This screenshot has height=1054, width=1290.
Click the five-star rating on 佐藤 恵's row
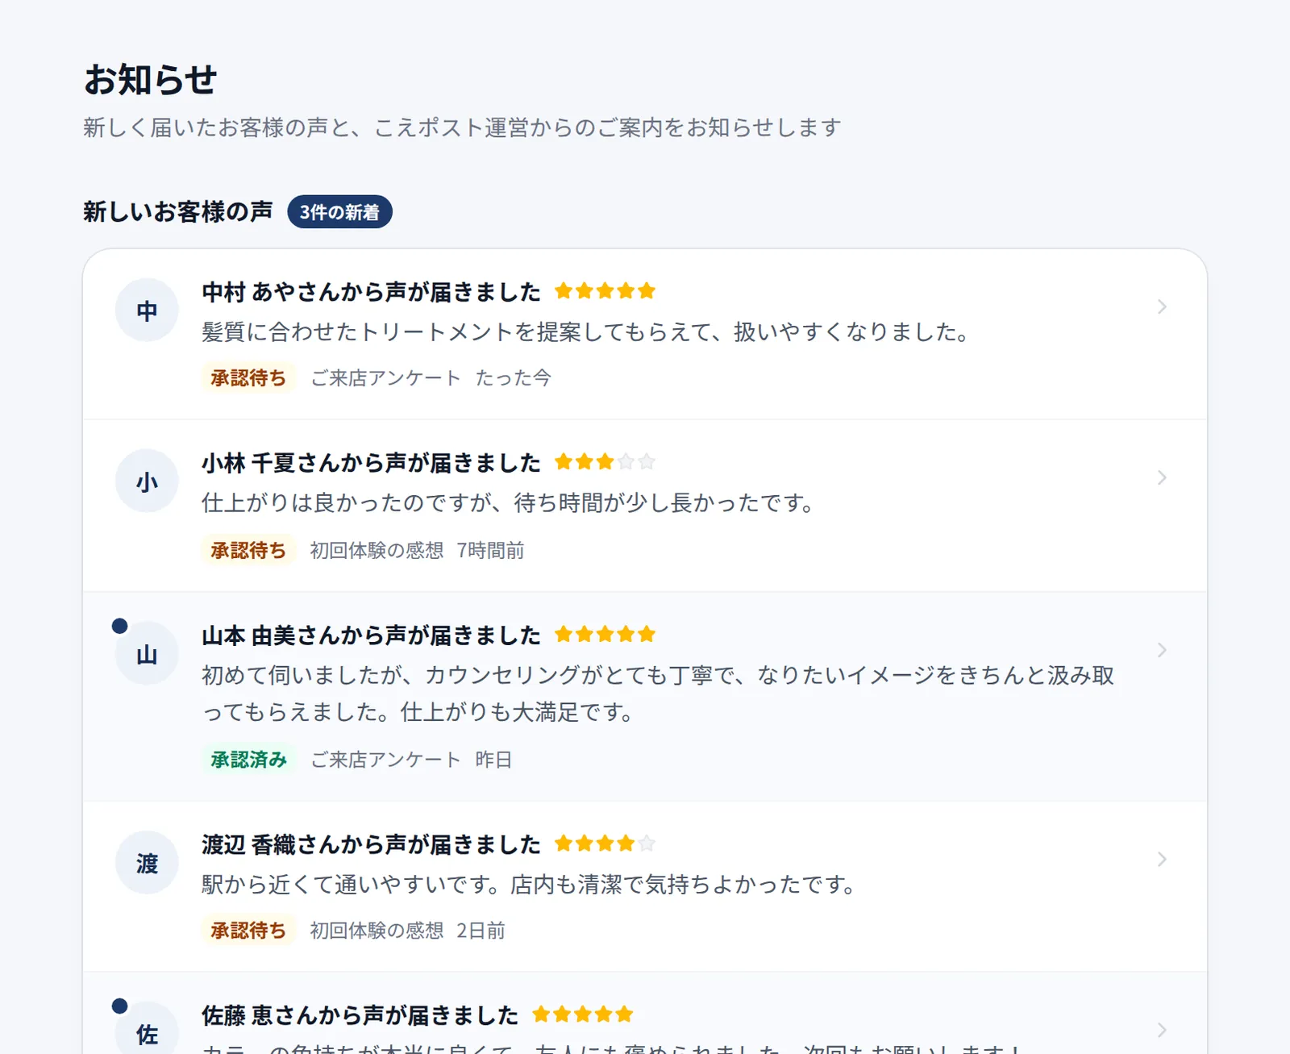pos(583,1014)
